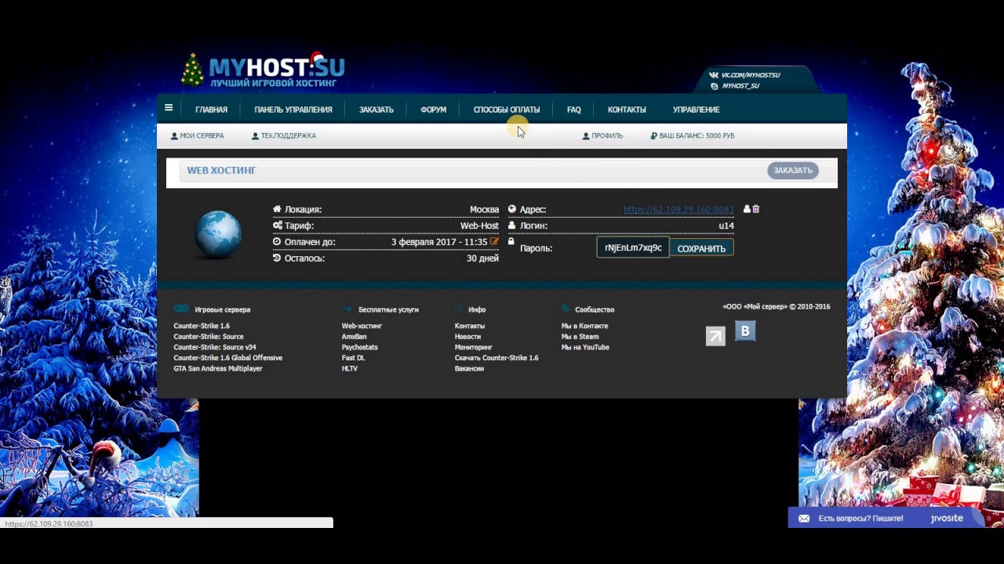The height and width of the screenshot is (564, 1004).
Task: Open Web-хостинг footer link
Action: tap(362, 326)
